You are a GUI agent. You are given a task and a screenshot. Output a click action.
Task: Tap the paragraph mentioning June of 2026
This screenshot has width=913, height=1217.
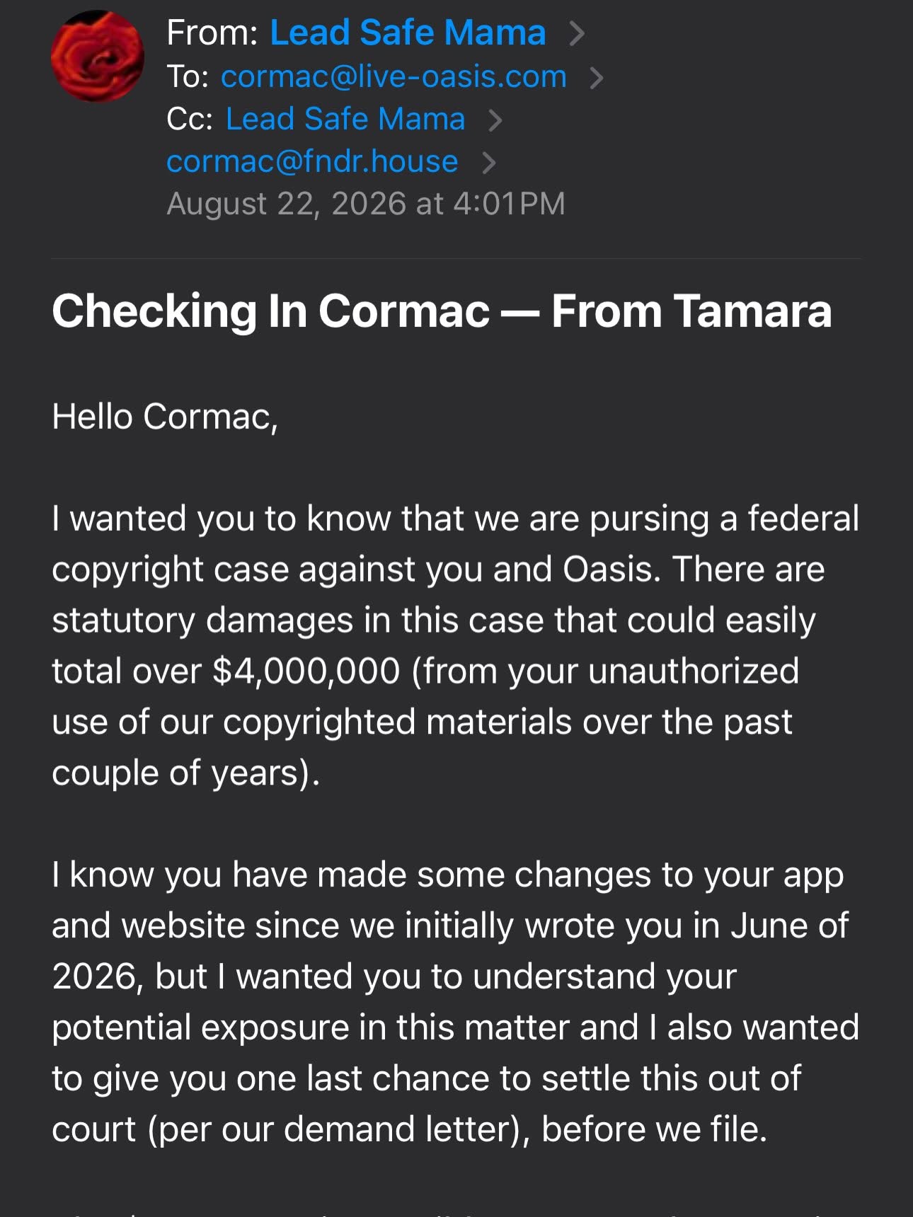[456, 1002]
